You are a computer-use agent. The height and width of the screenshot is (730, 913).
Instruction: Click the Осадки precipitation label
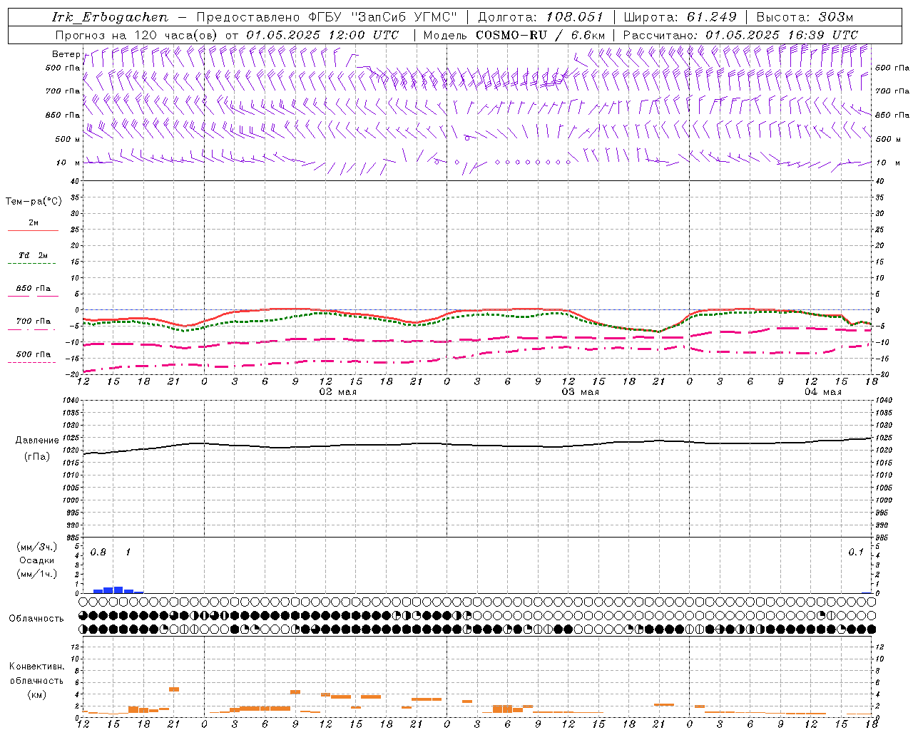coord(37,560)
